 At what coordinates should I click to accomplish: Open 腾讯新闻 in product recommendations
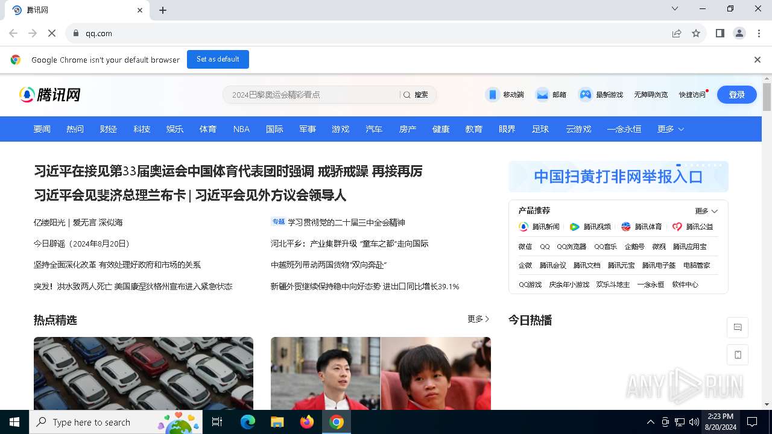pyautogui.click(x=539, y=227)
